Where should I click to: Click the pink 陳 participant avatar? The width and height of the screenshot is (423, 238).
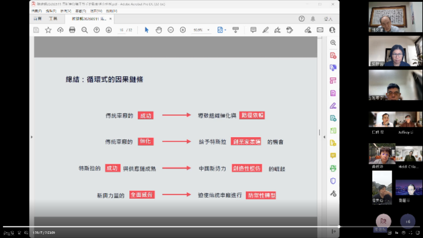[x=383, y=221]
